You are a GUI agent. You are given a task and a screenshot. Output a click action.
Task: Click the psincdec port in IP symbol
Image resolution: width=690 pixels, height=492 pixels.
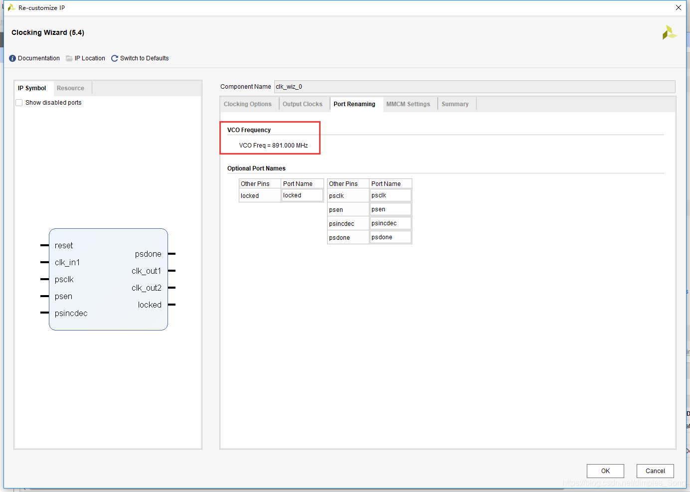71,314
